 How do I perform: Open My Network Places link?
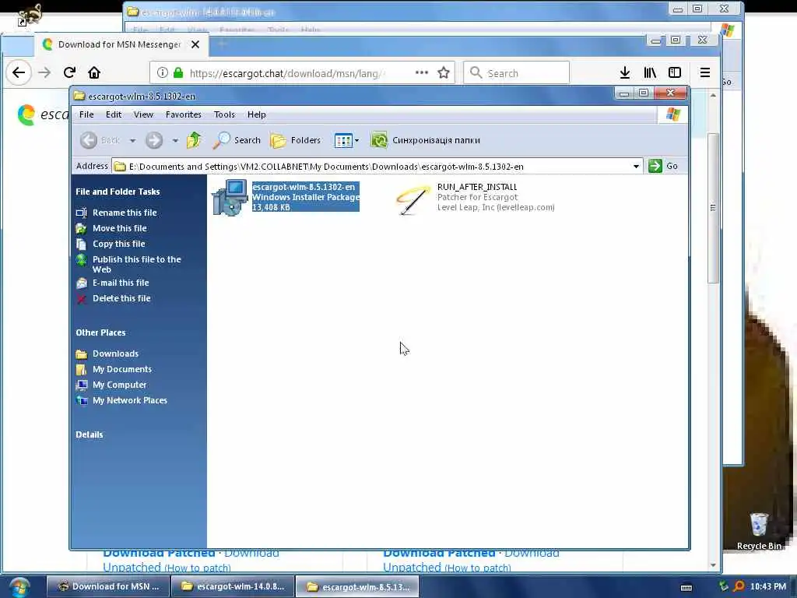[130, 401]
